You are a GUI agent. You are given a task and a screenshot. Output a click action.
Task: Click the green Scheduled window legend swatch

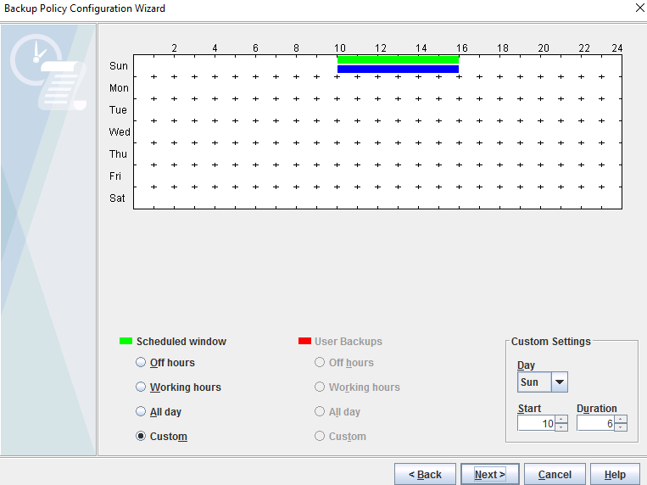pyautogui.click(x=125, y=342)
